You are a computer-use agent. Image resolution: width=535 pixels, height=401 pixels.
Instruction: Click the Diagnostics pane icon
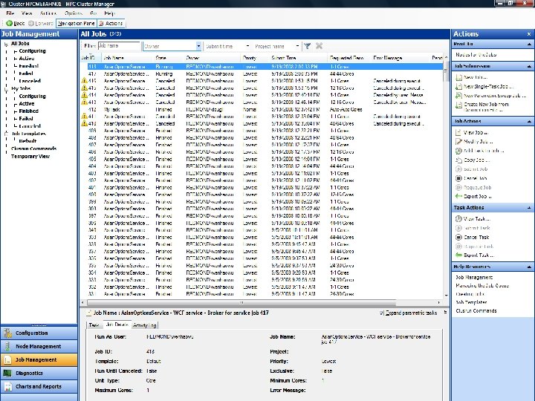click(x=7, y=374)
